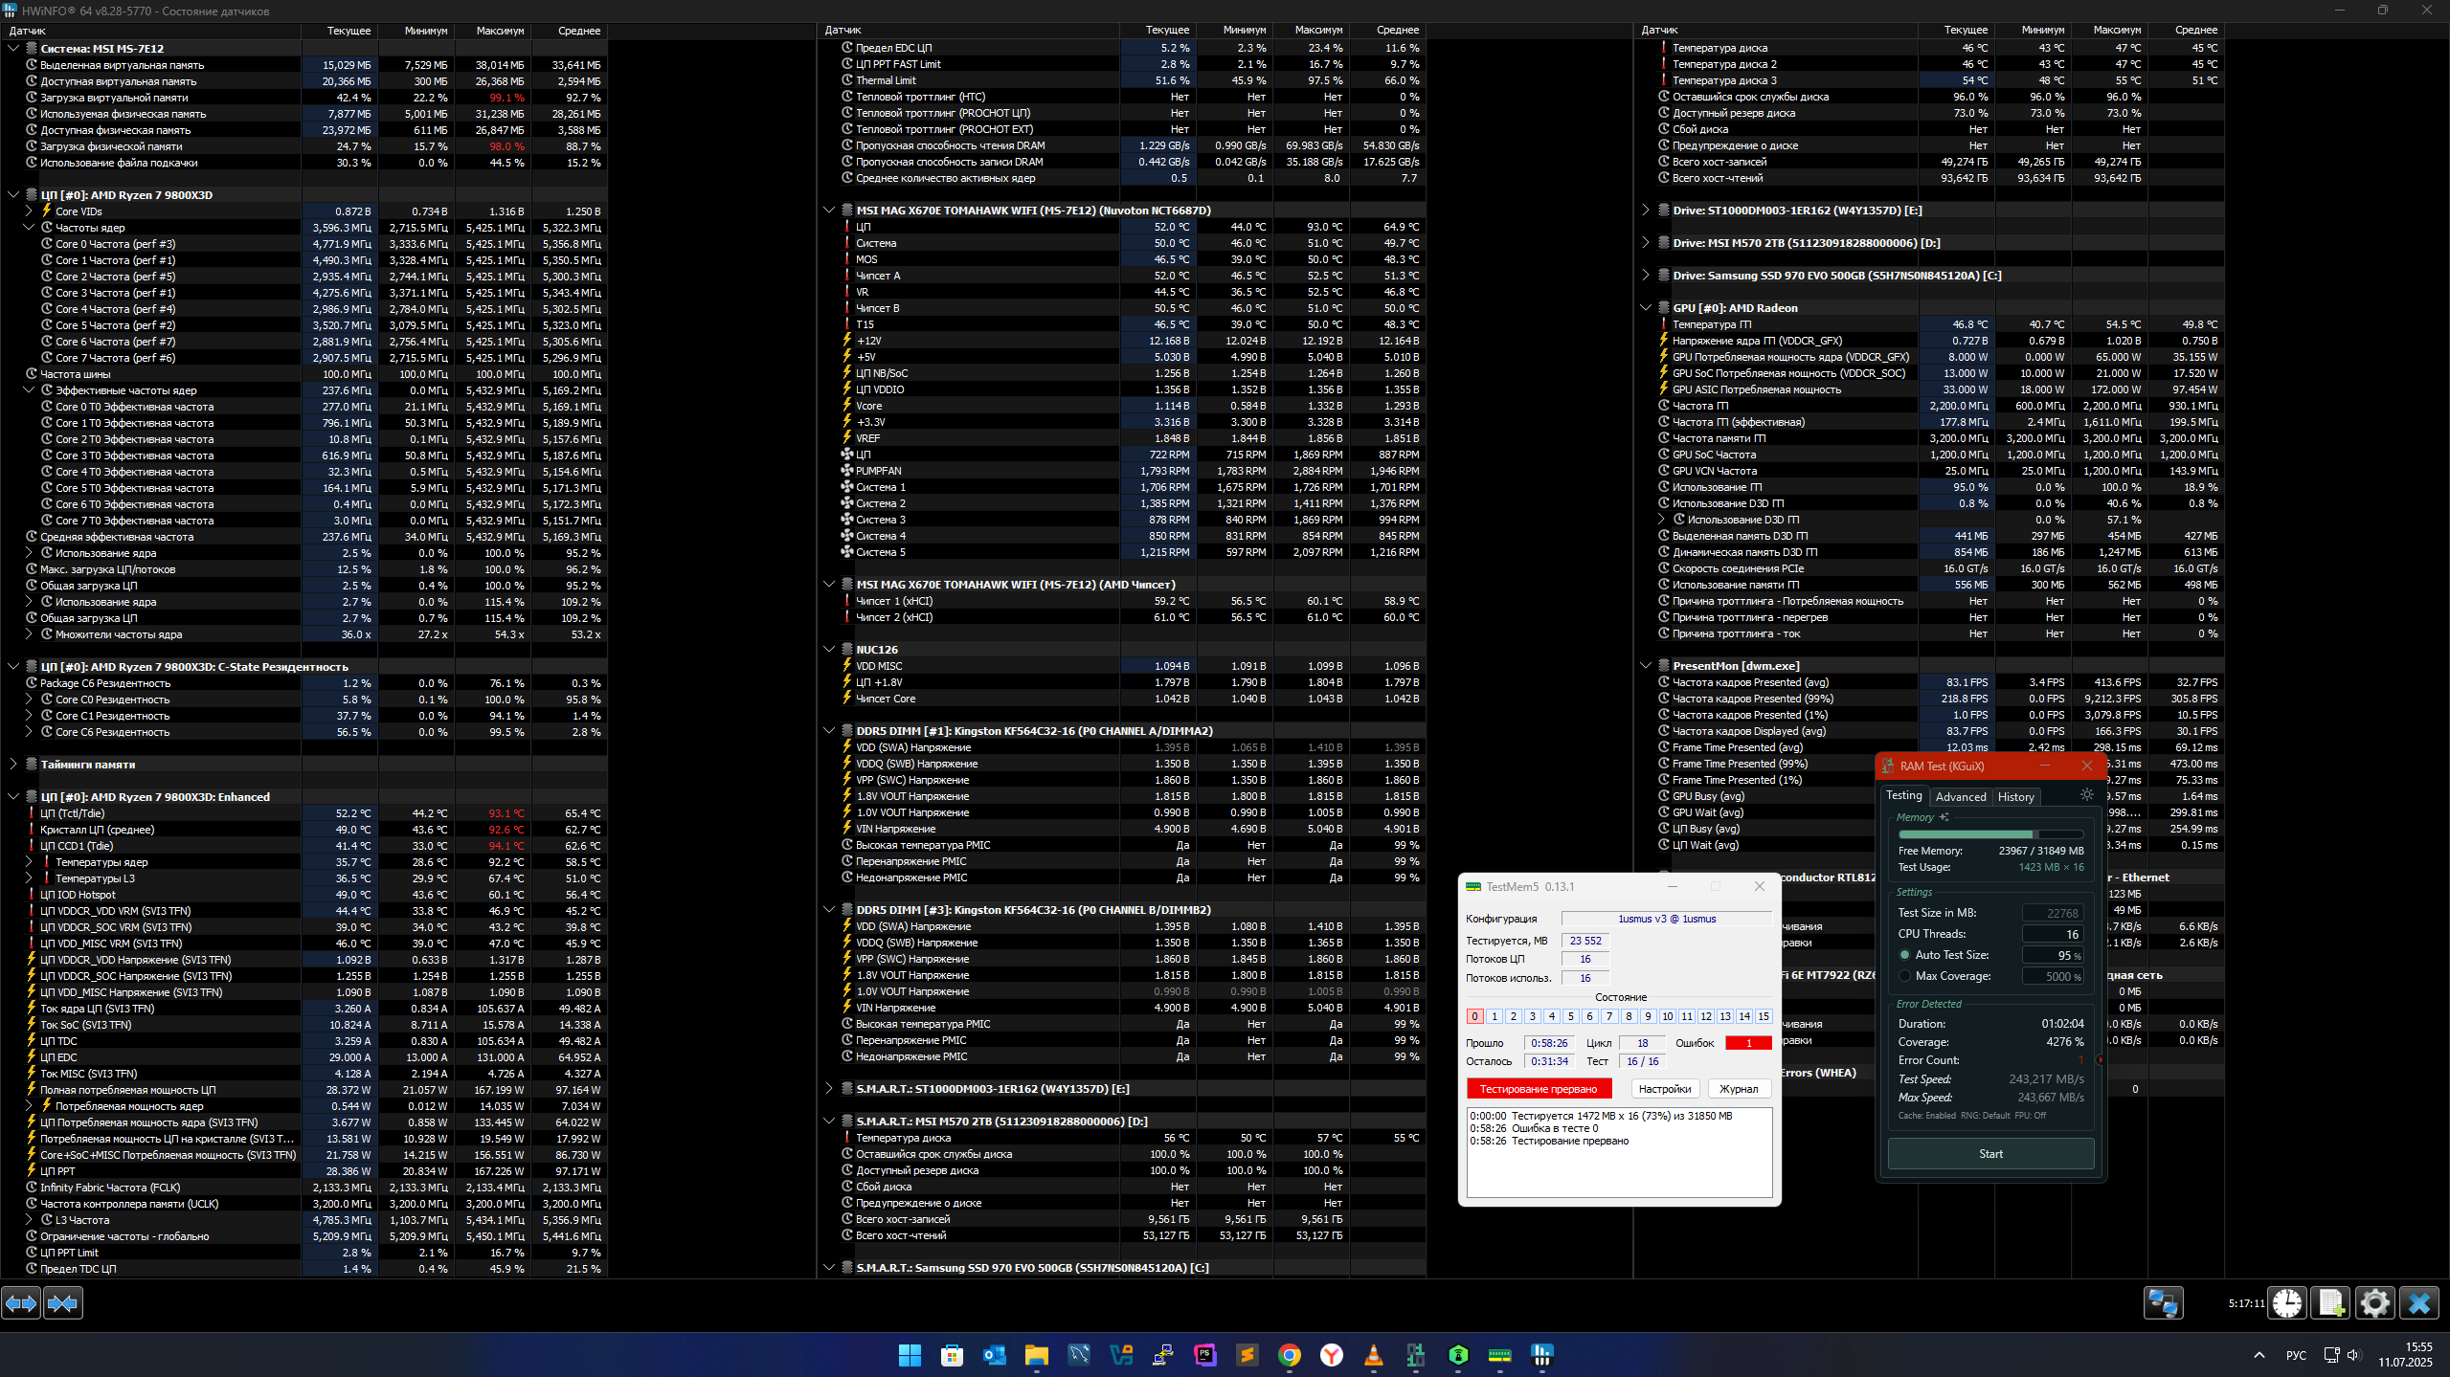Screen dimensions: 2450x1377
Task: Click the HWiNFO expand columns arrows icon
Action: (x=21, y=1302)
